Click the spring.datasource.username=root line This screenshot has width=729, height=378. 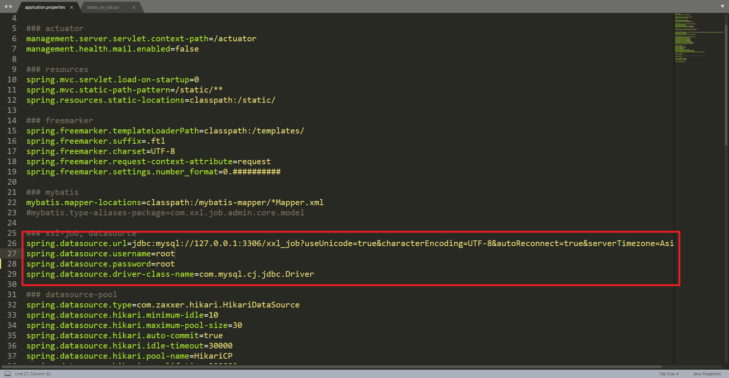tap(101, 254)
